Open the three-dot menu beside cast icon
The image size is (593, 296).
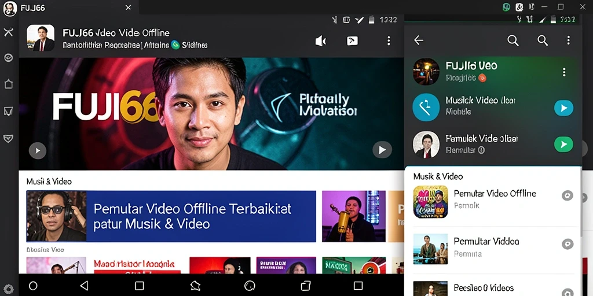point(389,41)
